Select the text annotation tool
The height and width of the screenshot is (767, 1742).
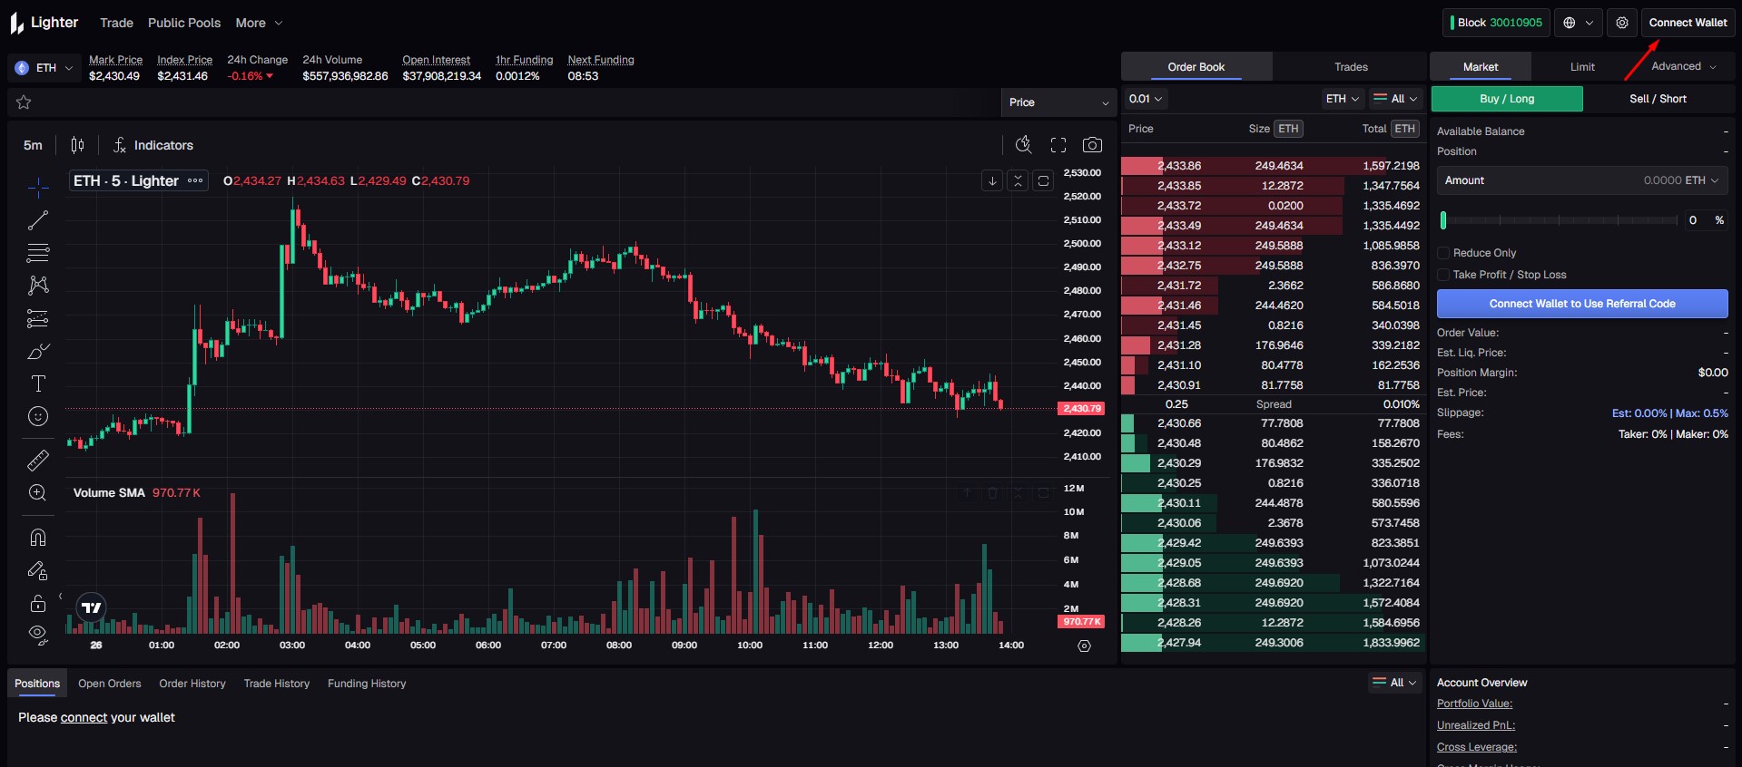pyautogui.click(x=38, y=383)
